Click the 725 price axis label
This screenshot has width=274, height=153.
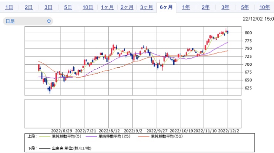[248, 57]
